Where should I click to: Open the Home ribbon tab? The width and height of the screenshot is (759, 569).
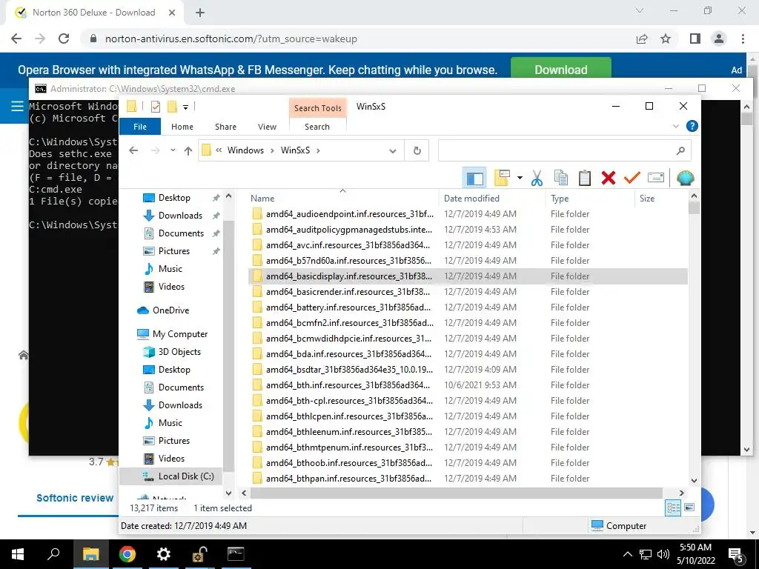coord(182,127)
